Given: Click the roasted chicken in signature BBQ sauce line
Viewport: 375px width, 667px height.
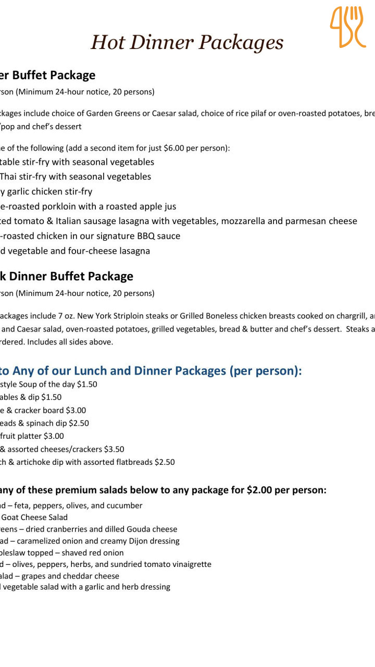Looking at the screenshot, I should [x=90, y=236].
